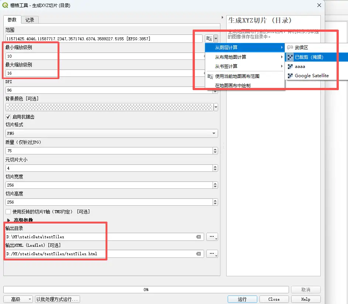348x304 pixels.
Task: Select 使用当前地图画布范围 menu option
Action: 237,76
